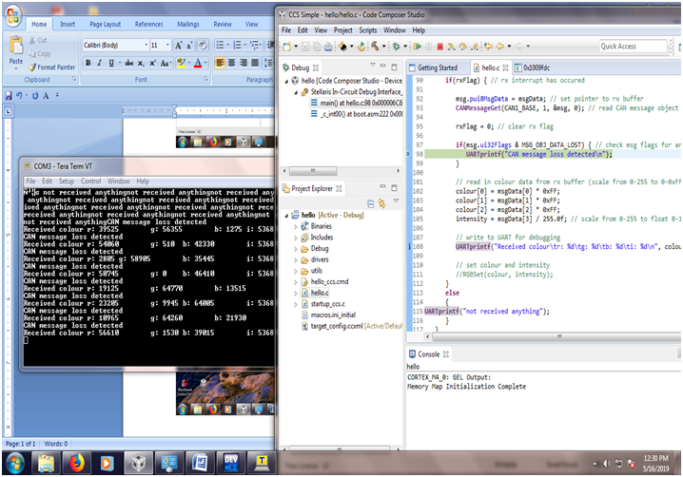Click the Office button in Word
The width and height of the screenshot is (683, 477).
coord(13,16)
